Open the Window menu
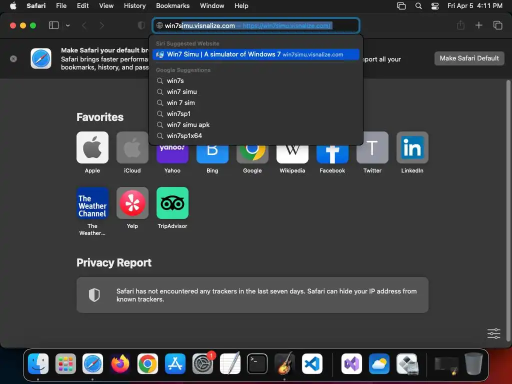 coord(212,6)
